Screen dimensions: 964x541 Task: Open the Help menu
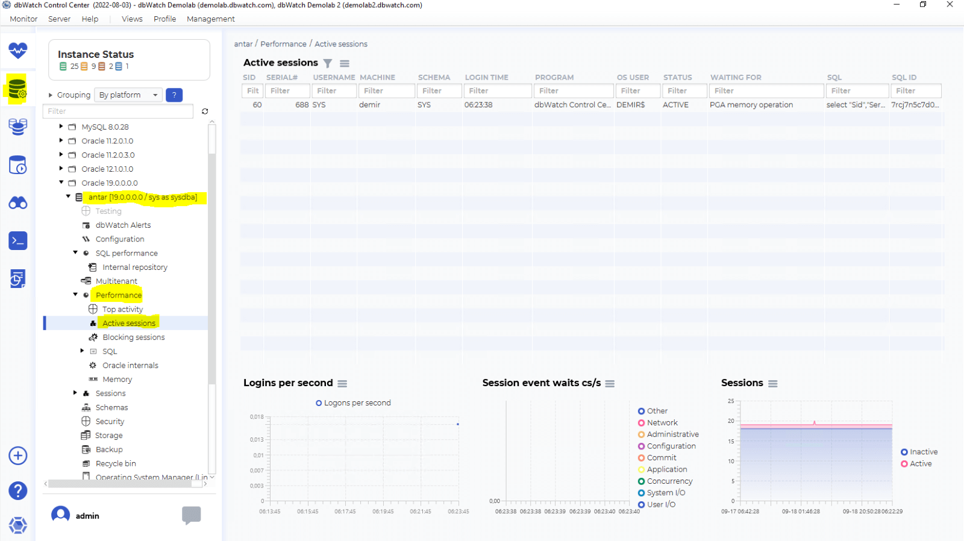[90, 19]
